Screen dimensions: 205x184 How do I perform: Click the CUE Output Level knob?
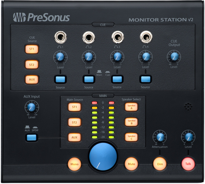(174, 57)
